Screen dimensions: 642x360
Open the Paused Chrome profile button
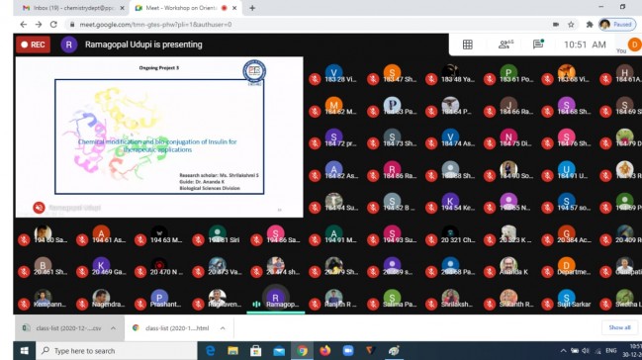pyautogui.click(x=617, y=25)
